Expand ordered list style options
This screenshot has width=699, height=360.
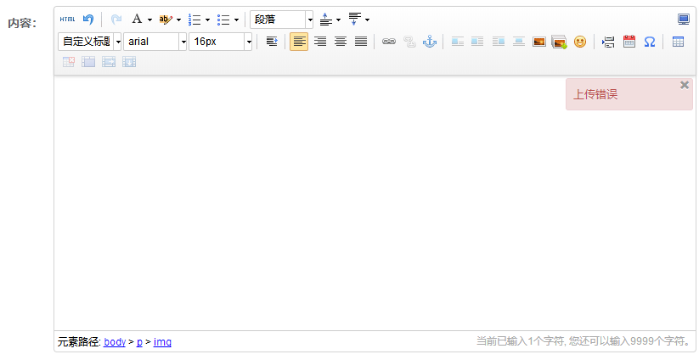pyautogui.click(x=208, y=20)
